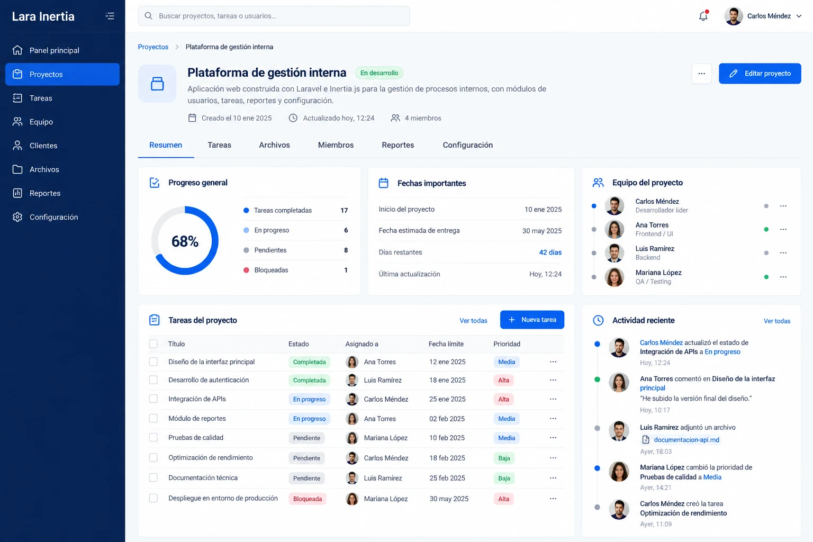Open row actions for Documentación técnica

553,478
